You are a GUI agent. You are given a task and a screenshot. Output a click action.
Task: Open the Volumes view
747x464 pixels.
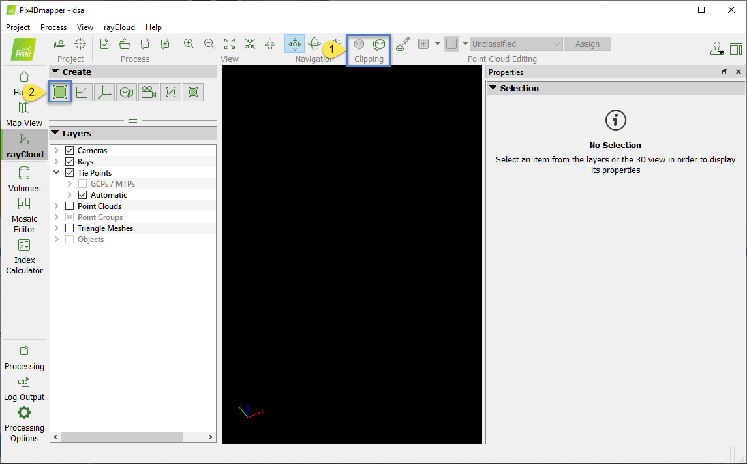(x=24, y=179)
